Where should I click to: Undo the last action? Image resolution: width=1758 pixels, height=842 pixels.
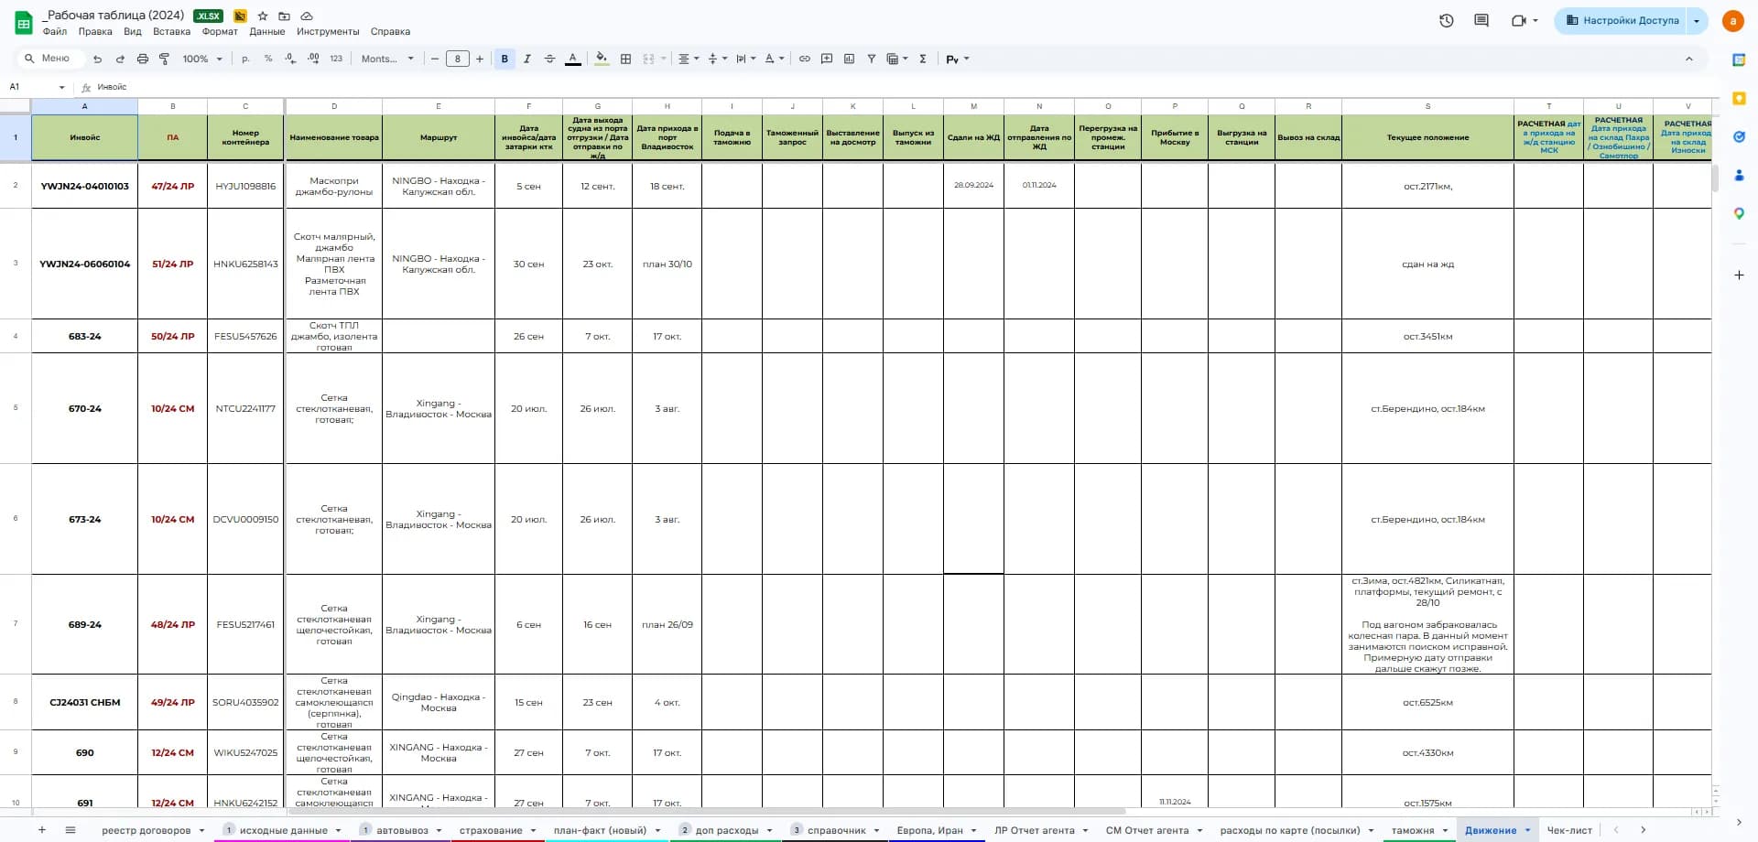point(97,59)
